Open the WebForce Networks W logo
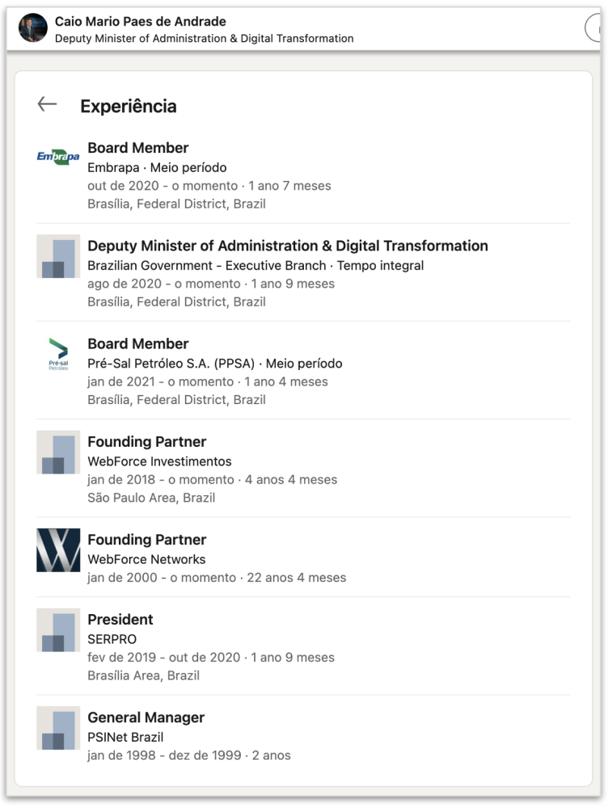Image resolution: width=608 pixels, height=808 pixels. [58, 550]
